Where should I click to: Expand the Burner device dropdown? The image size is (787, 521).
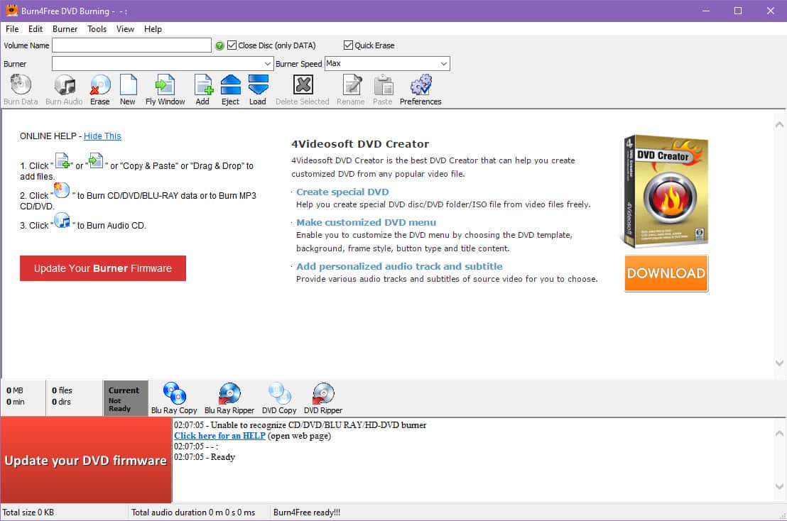(268, 64)
